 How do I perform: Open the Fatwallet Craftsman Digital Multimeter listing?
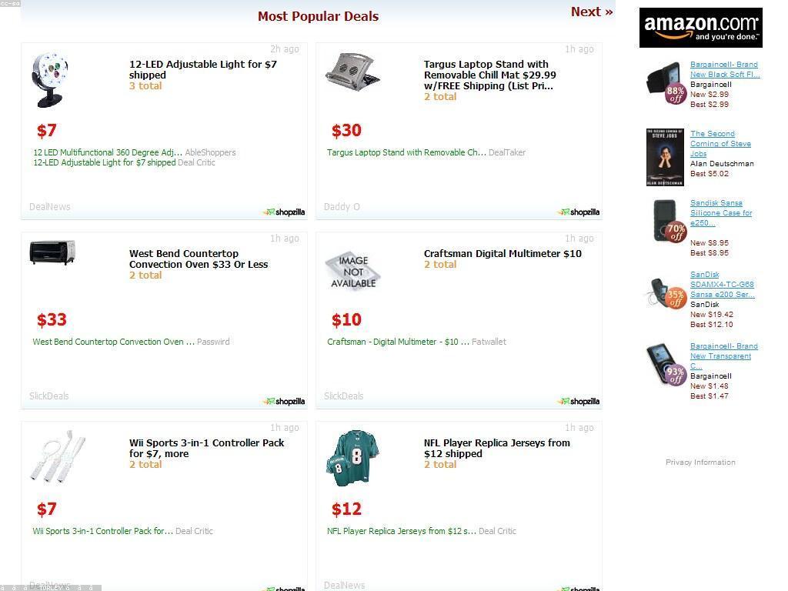tap(398, 342)
